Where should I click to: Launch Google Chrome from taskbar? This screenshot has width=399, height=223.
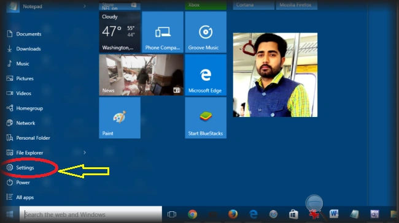point(193,214)
